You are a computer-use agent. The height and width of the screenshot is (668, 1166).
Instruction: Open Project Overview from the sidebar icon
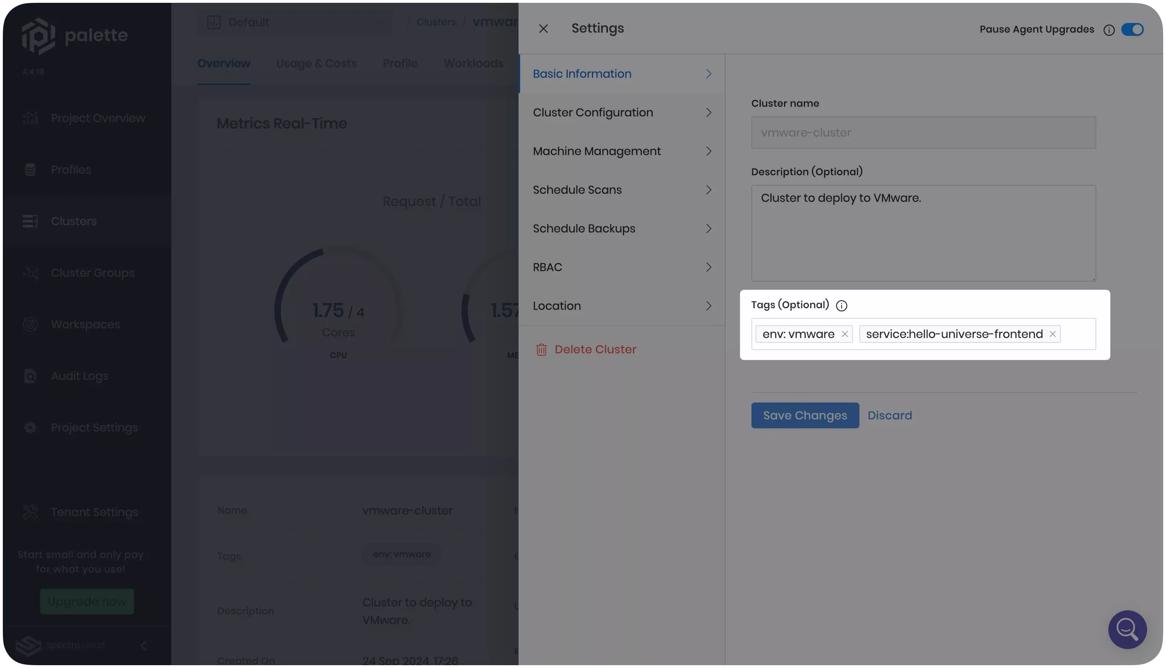coord(30,118)
